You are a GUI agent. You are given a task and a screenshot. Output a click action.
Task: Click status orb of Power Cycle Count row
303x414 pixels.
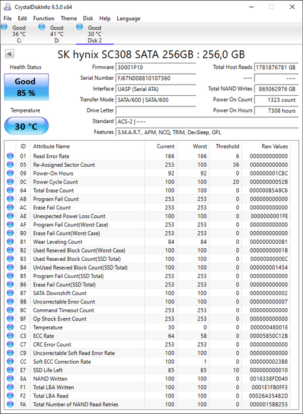[10, 182]
